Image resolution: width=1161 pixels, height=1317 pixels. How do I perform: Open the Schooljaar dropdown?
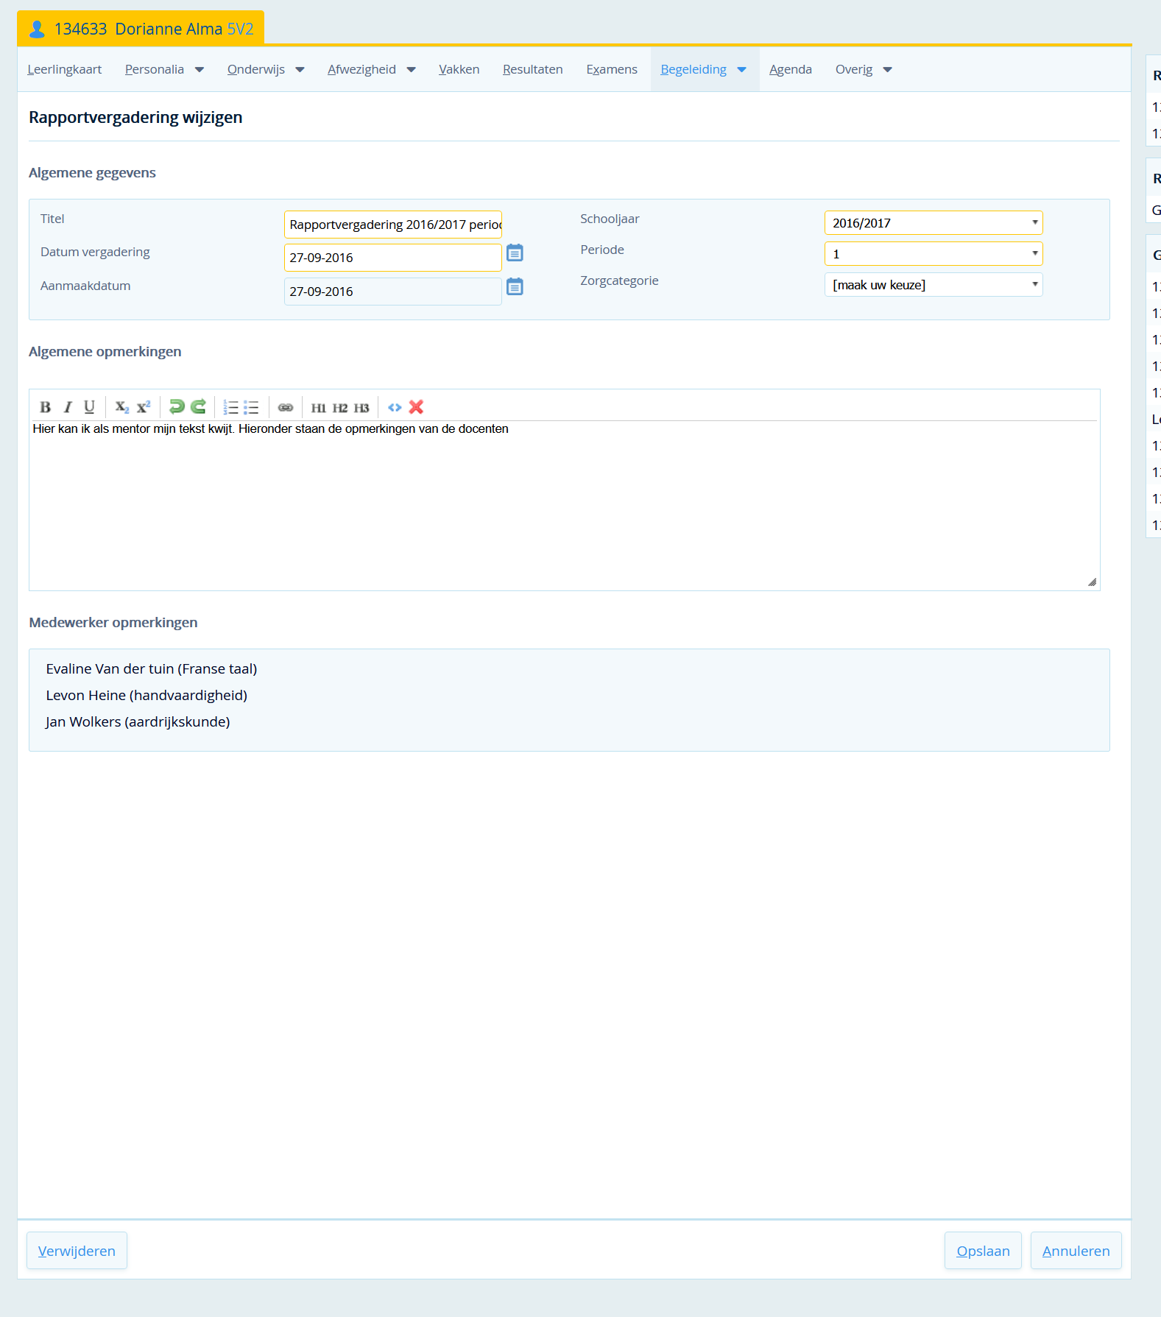[934, 223]
